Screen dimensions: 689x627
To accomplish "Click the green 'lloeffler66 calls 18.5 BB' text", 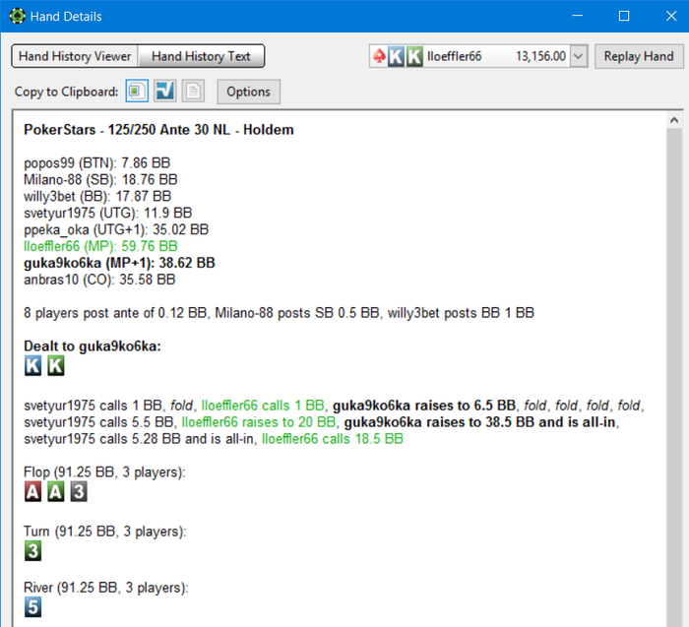I will pos(333,439).
